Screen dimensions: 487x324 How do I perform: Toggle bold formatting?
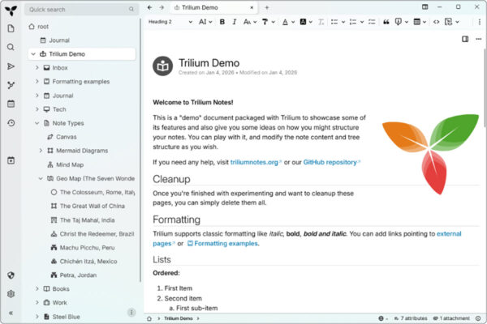222,22
